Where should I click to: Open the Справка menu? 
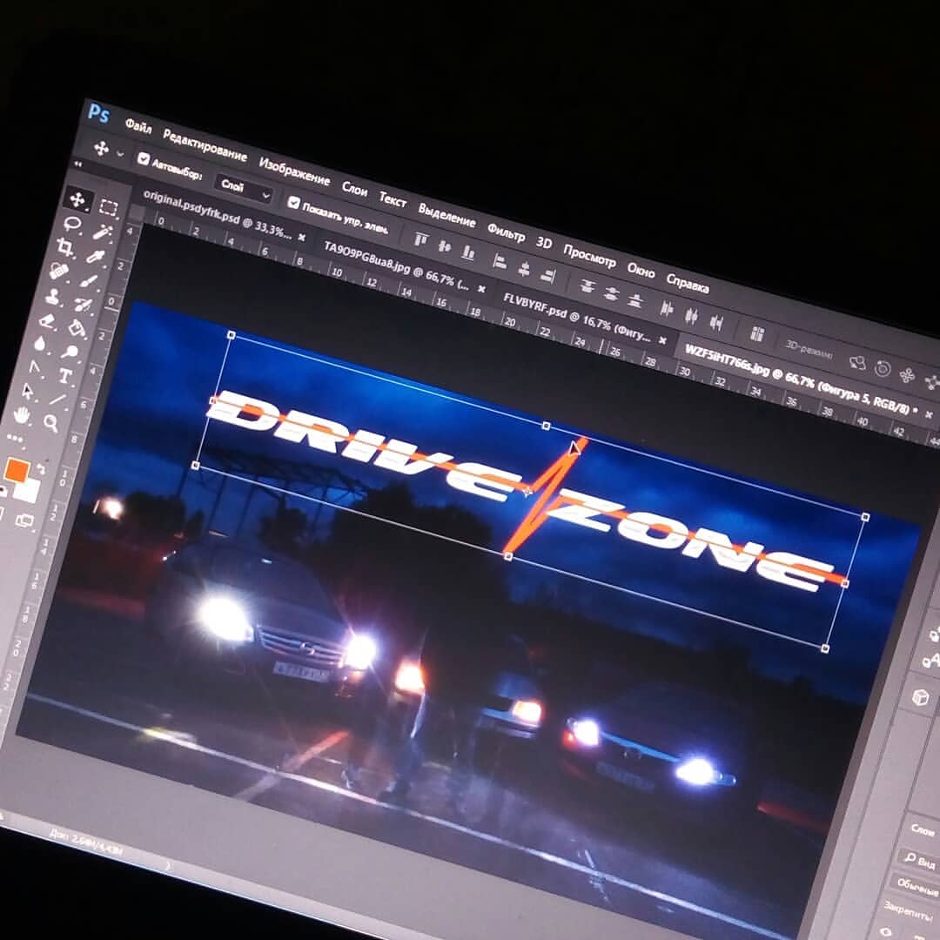pos(688,284)
